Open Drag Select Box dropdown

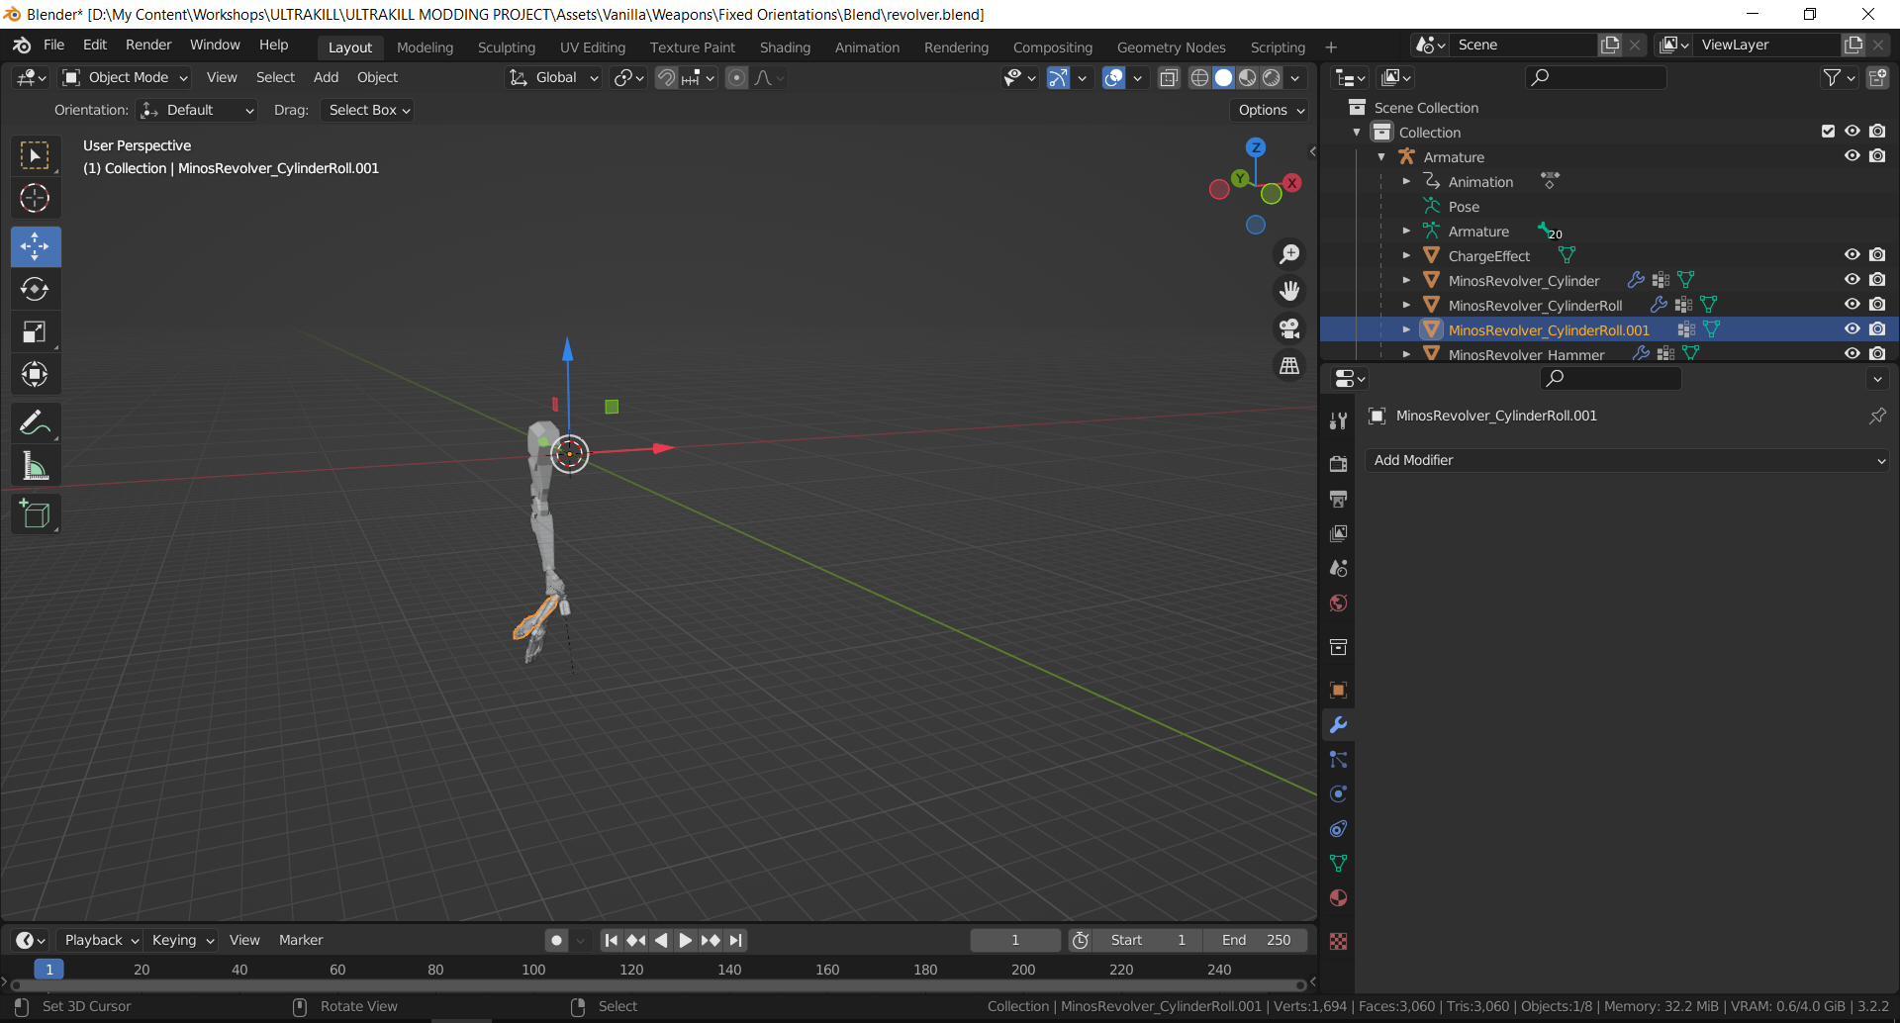(x=367, y=111)
